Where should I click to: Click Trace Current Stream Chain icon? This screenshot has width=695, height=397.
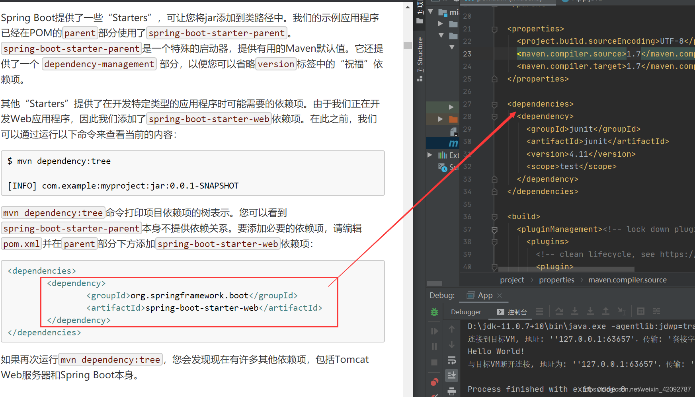click(x=656, y=311)
